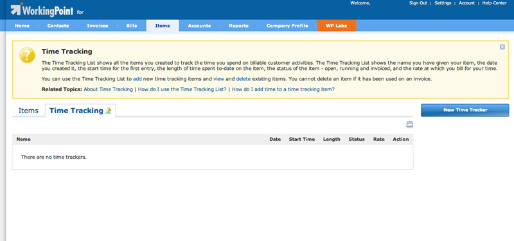The image size is (514, 241).
Task: Open 'How do I add time to a time tracking item?'
Action: click(283, 89)
